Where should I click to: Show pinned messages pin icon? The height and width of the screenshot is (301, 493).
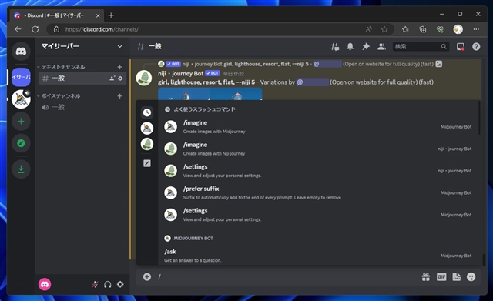[366, 47]
